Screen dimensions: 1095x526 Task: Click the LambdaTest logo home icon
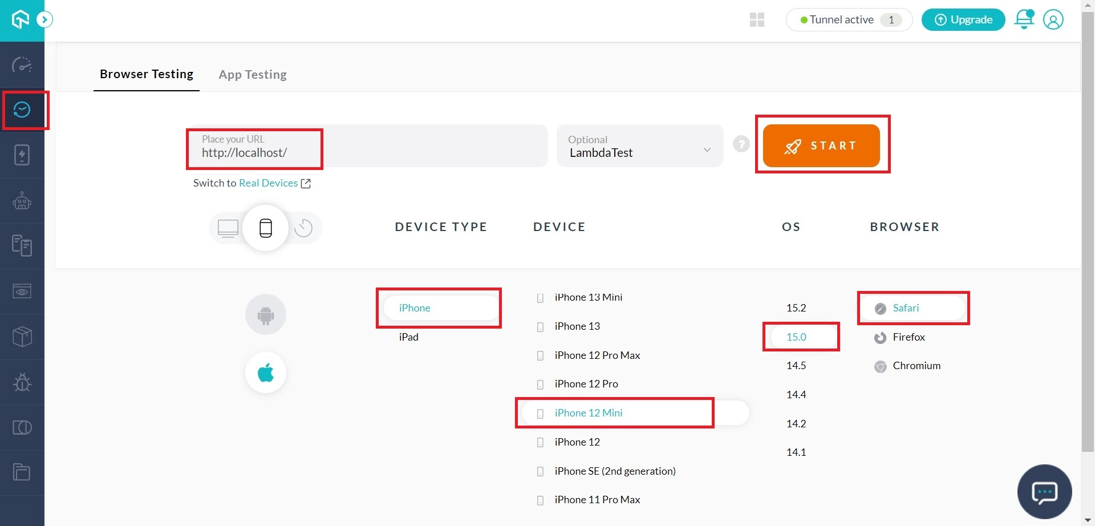pyautogui.click(x=21, y=20)
